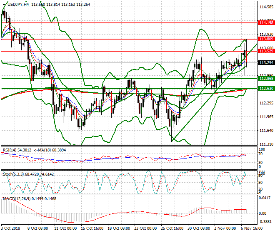Click the 15 Oct 16:00 time label

pos(92,228)
